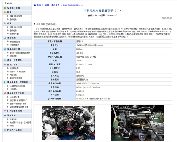The image size is (177, 142).
Task: Click the 149kW (203PS) /6400rpm value
Action: point(87,83)
